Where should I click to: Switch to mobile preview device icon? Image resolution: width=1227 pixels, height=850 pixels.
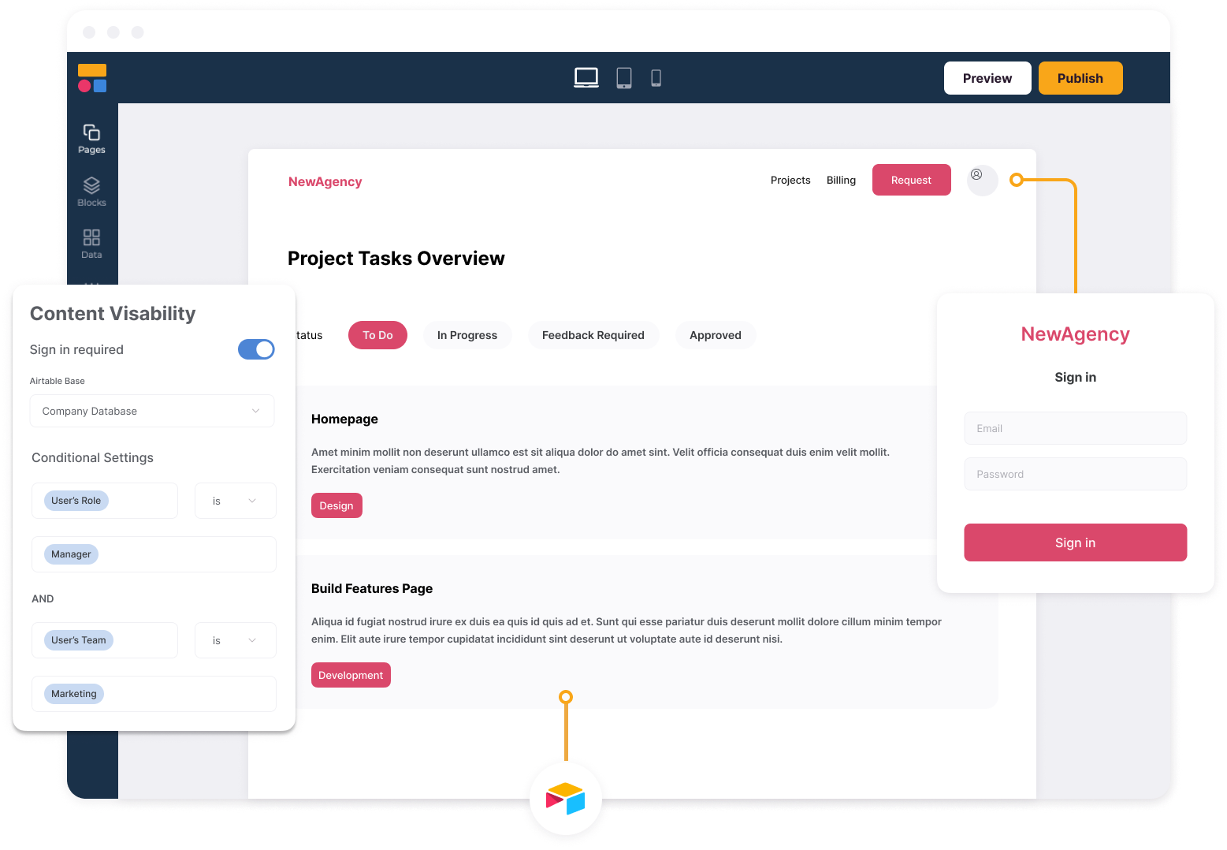[656, 78]
